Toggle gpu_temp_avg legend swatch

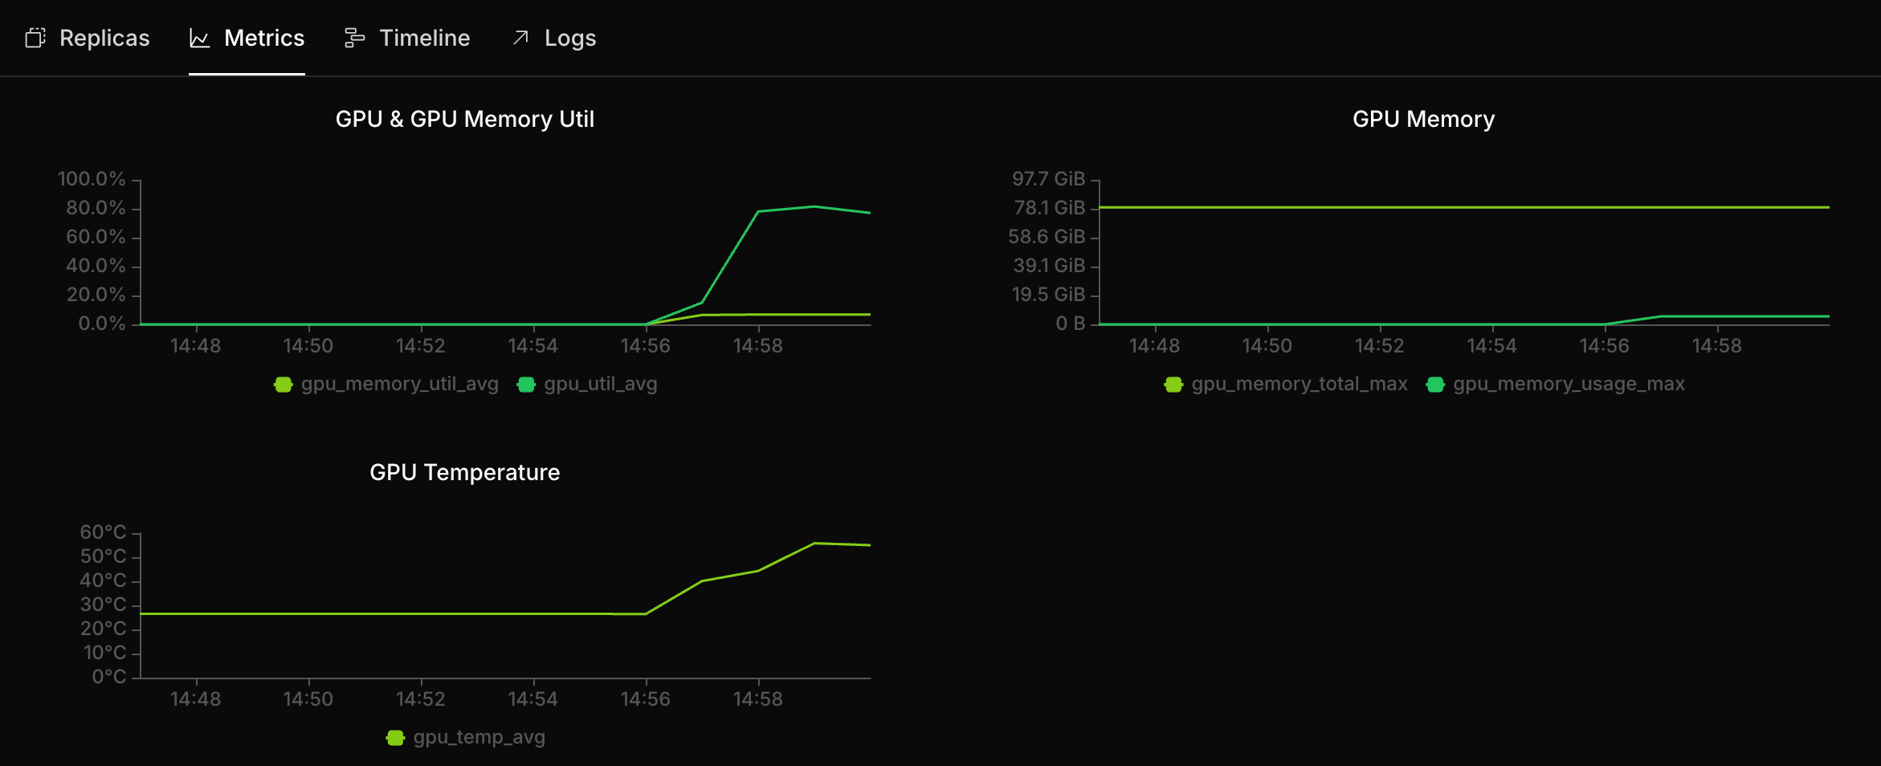point(395,738)
